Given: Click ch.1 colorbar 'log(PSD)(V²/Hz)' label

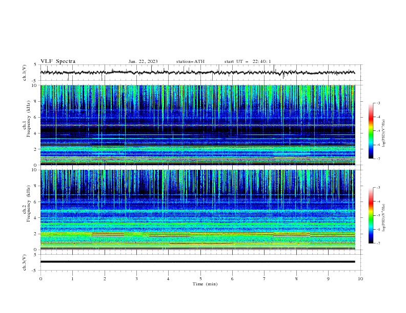Looking at the screenshot, I should 384,133.
